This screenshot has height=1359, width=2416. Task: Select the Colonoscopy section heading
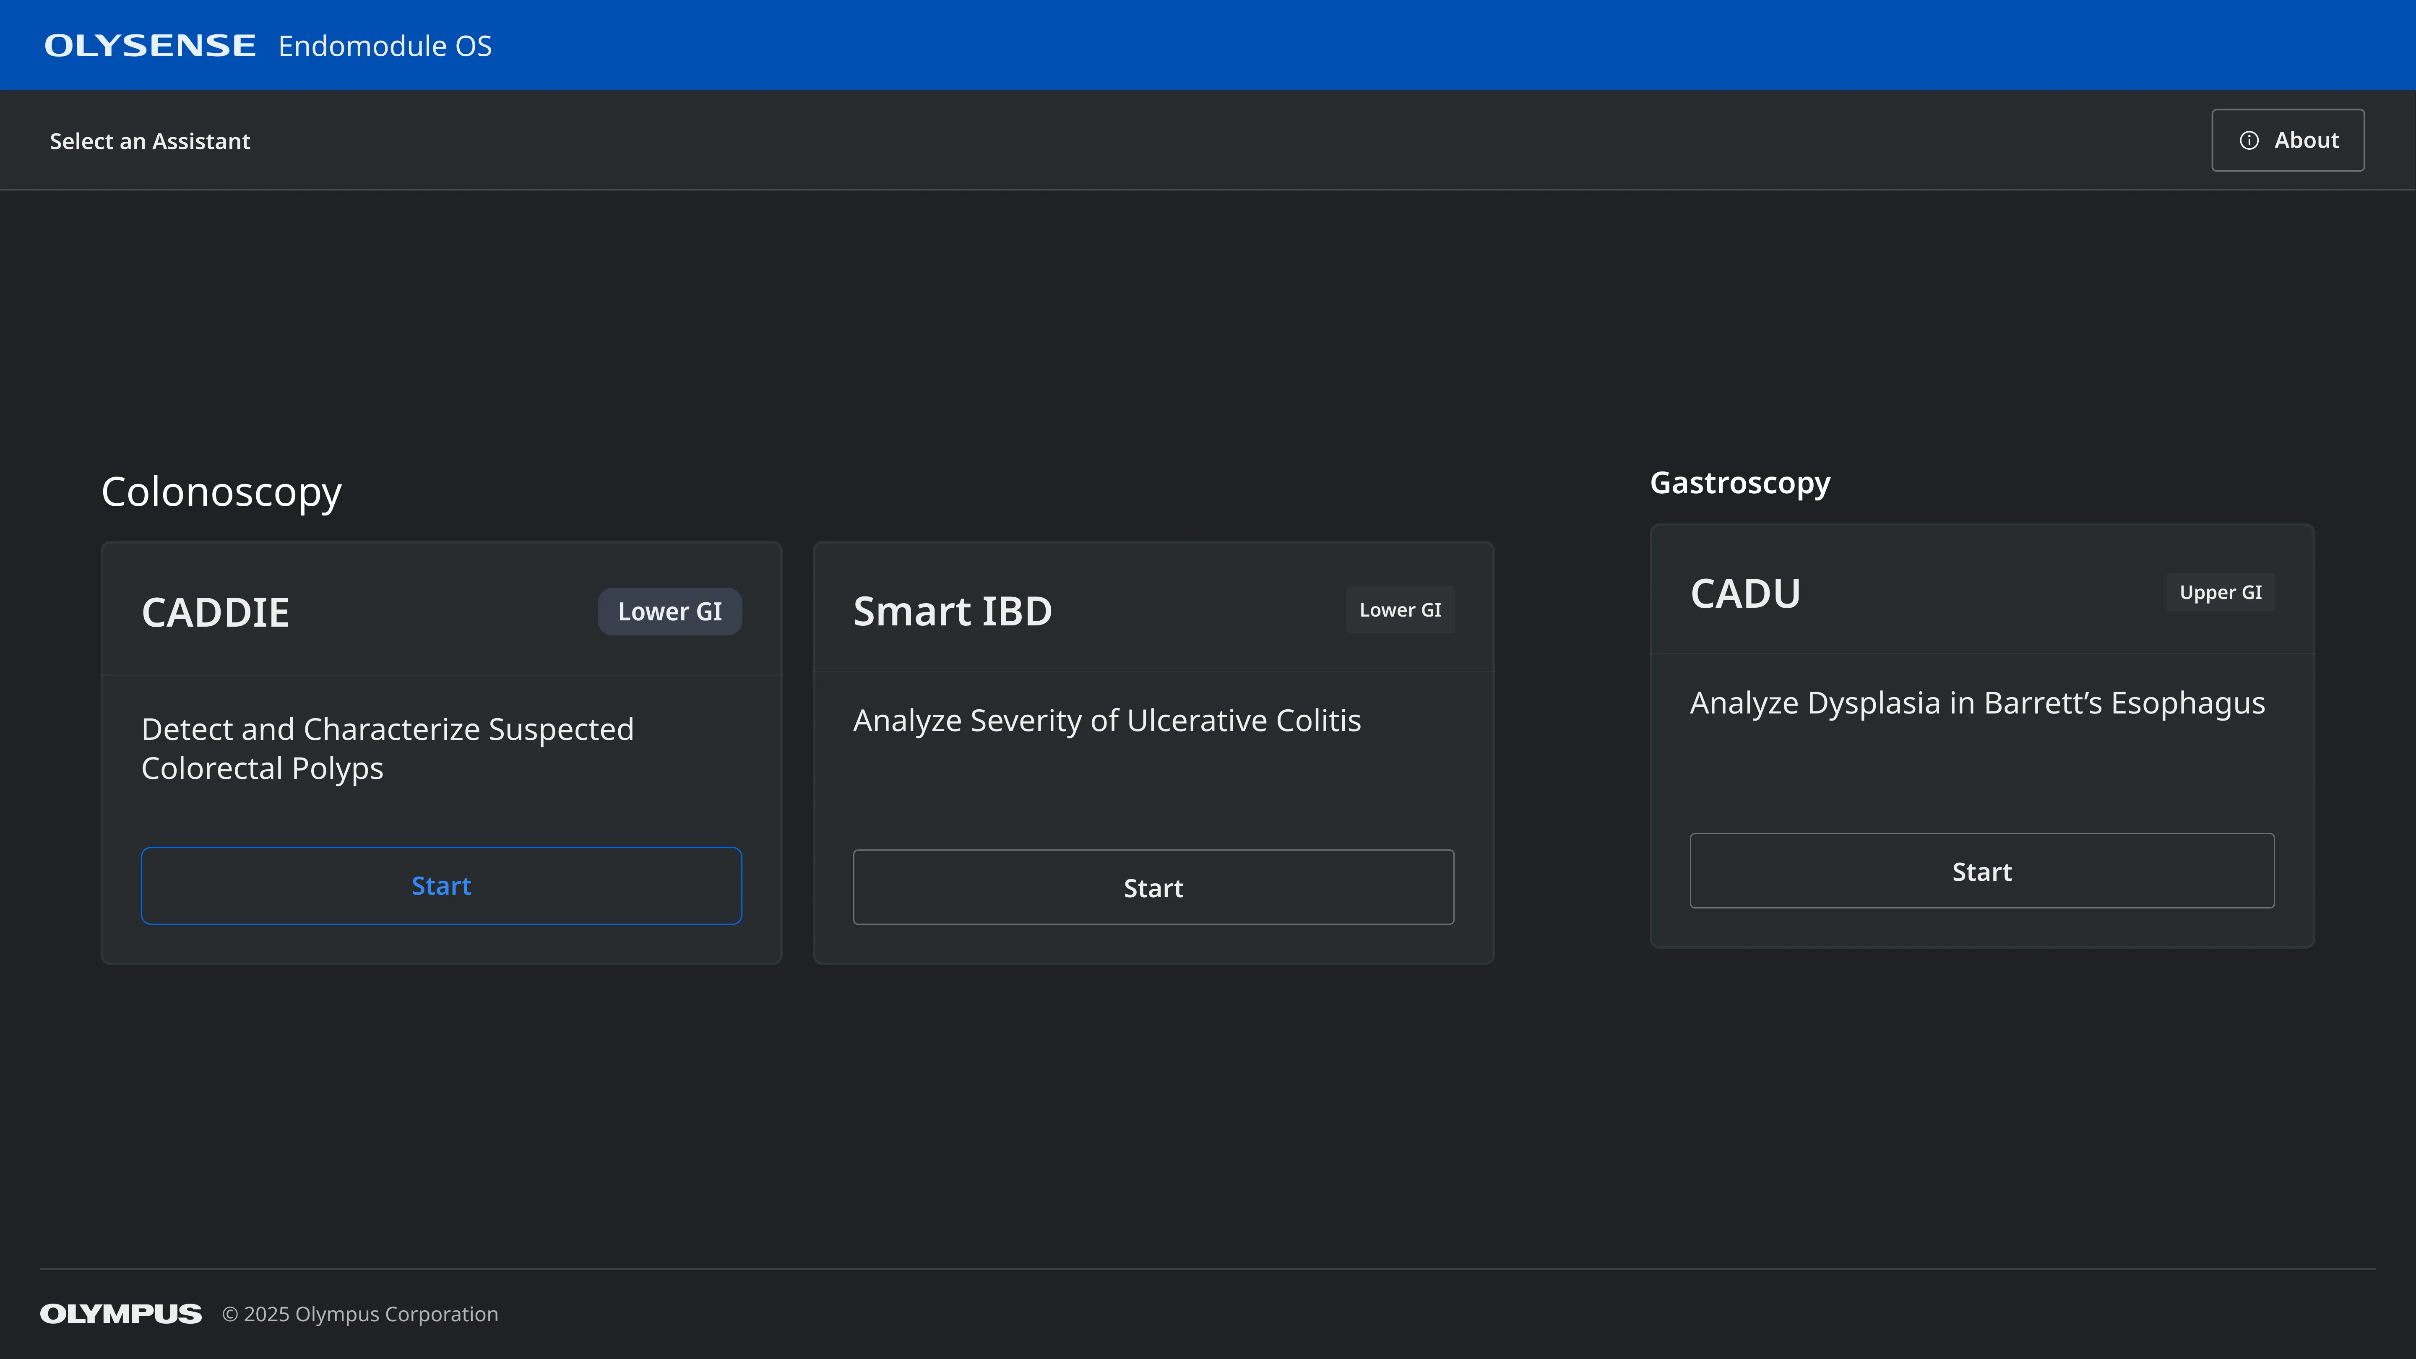221,492
